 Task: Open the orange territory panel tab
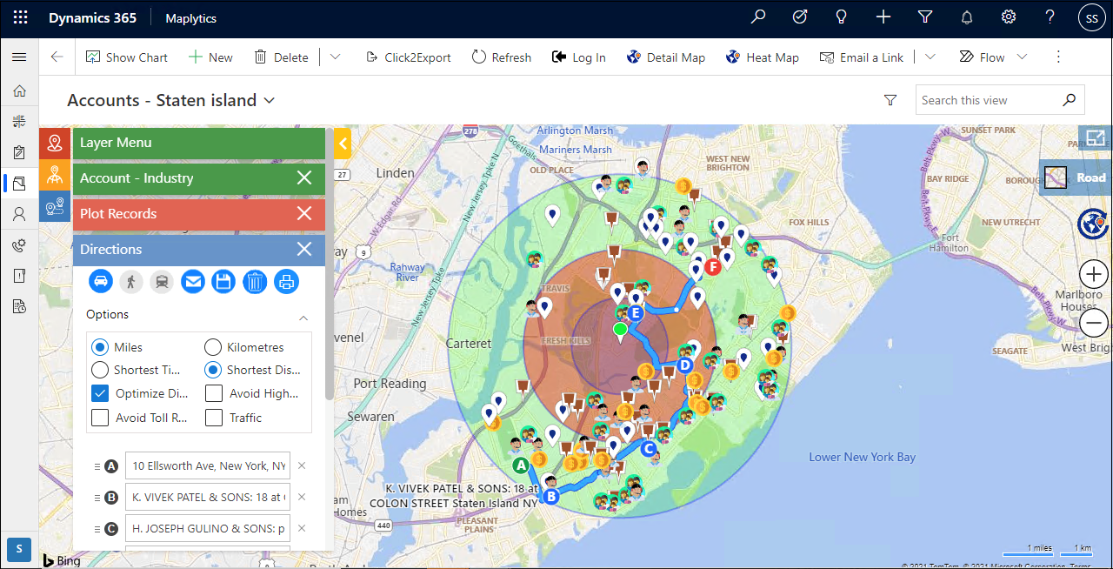[x=55, y=175]
